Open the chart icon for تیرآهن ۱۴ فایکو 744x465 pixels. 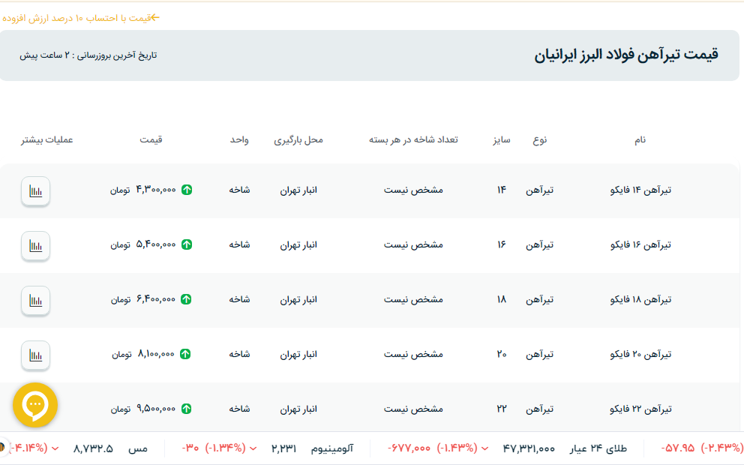pyautogui.click(x=35, y=190)
